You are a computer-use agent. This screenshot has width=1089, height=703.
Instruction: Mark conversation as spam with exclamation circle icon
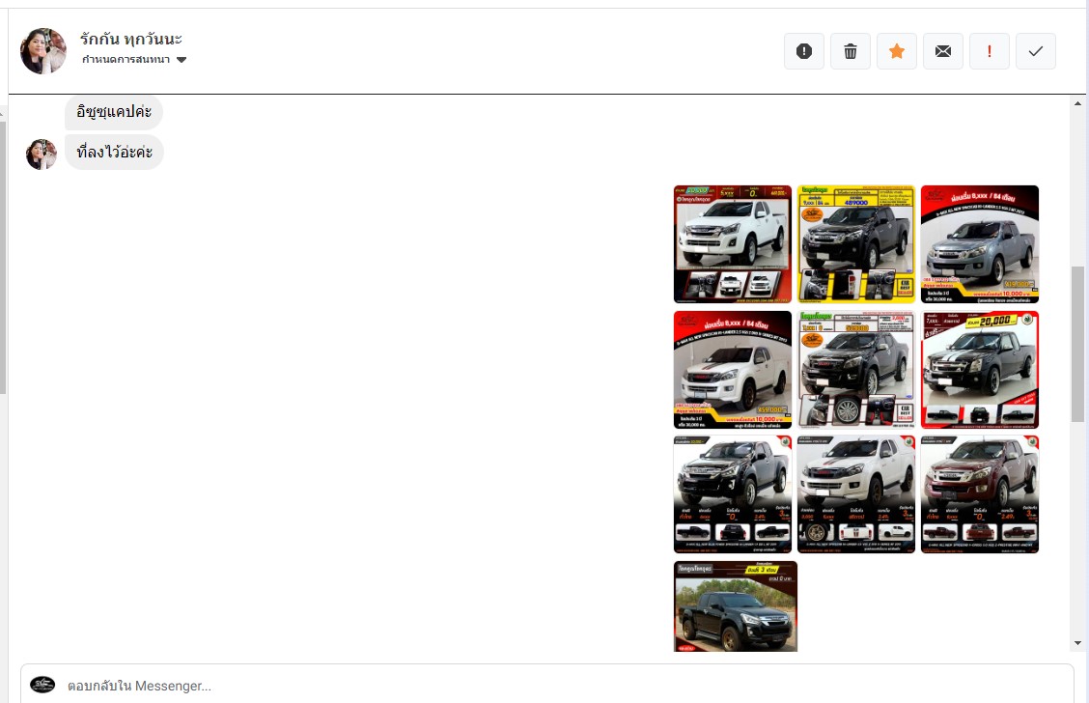(x=803, y=51)
